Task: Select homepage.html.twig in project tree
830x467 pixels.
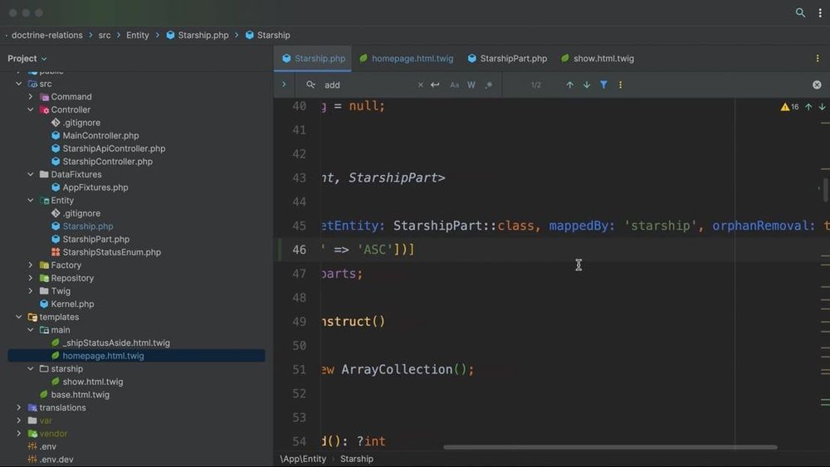Action: click(103, 355)
